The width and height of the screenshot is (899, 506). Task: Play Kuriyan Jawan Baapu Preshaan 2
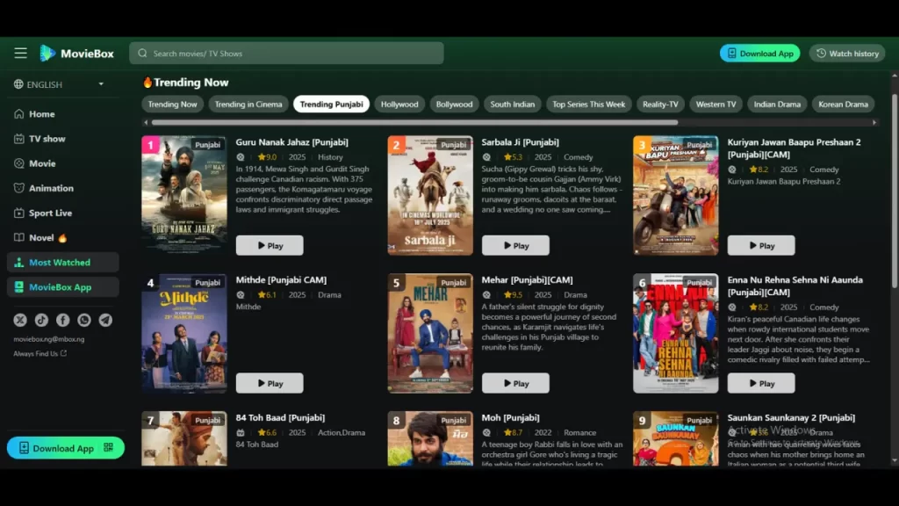tap(761, 245)
